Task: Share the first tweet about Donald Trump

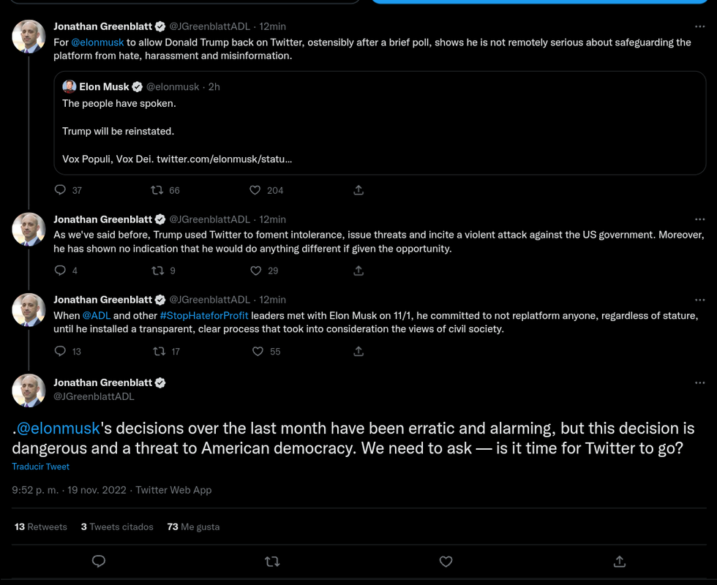Action: (x=358, y=189)
